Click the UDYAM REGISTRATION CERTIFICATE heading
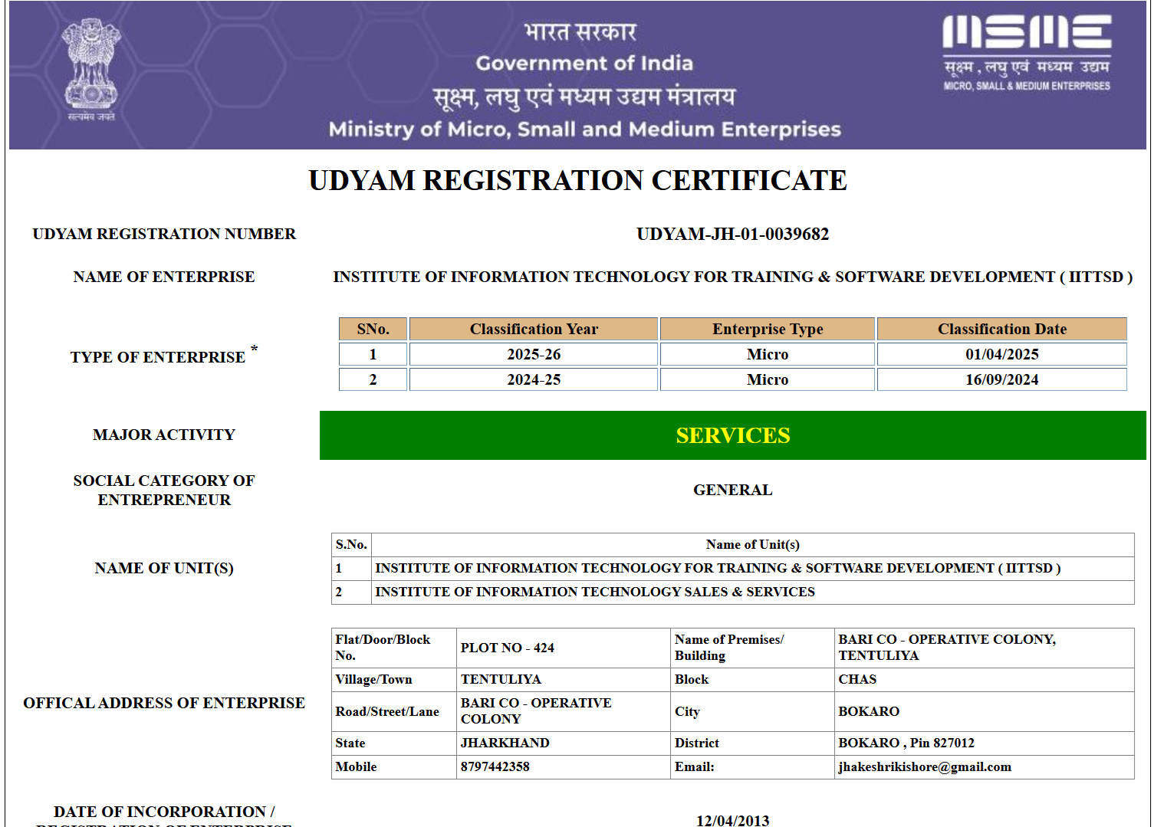Image resolution: width=1154 pixels, height=827 pixels. pyautogui.click(x=577, y=181)
